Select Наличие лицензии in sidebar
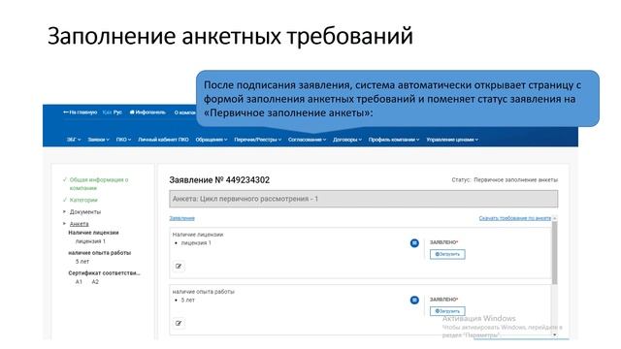This screenshot has width=621, height=349. pyautogui.click(x=93, y=233)
